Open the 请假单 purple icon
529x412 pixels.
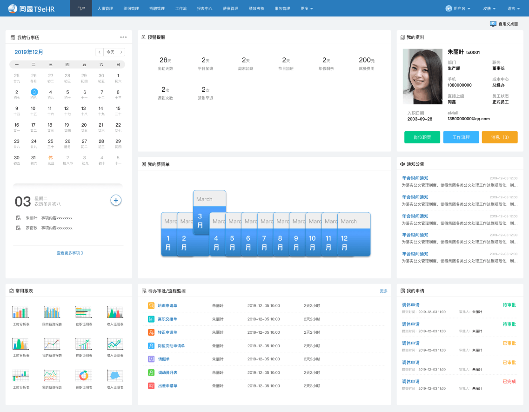151,359
